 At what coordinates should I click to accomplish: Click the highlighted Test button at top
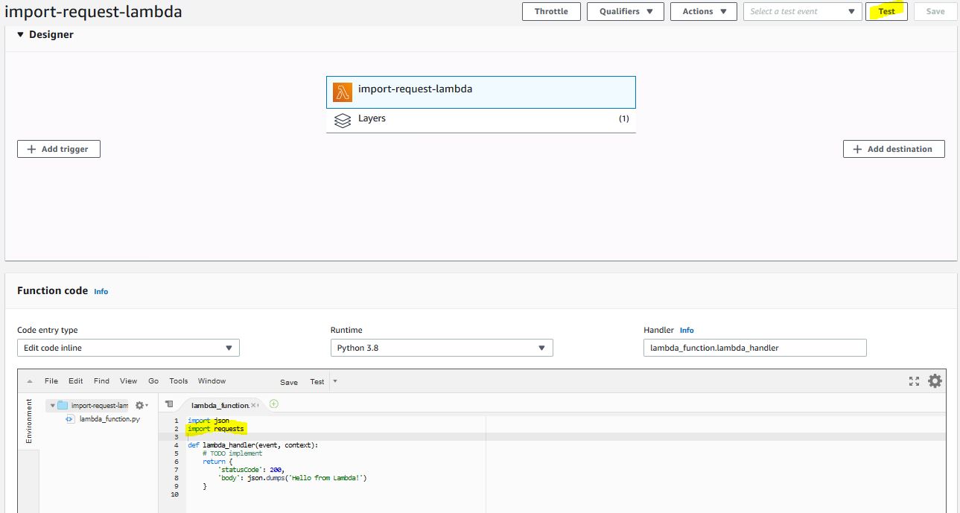pyautogui.click(x=886, y=11)
